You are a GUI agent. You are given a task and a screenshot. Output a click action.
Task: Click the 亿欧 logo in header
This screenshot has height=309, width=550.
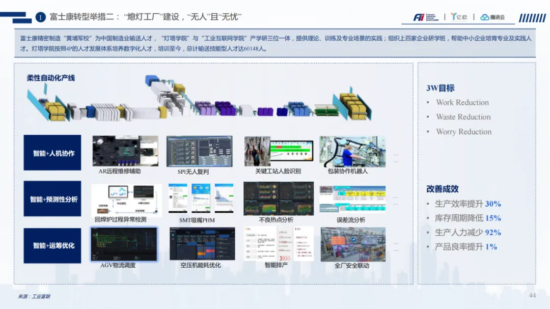tap(459, 17)
